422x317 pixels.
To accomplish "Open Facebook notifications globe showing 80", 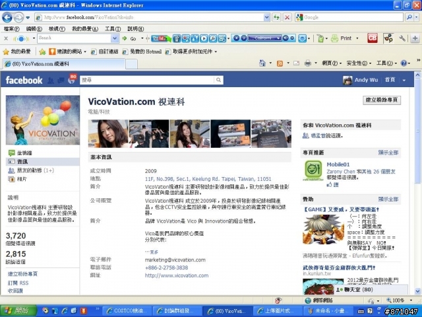I will coord(72,79).
